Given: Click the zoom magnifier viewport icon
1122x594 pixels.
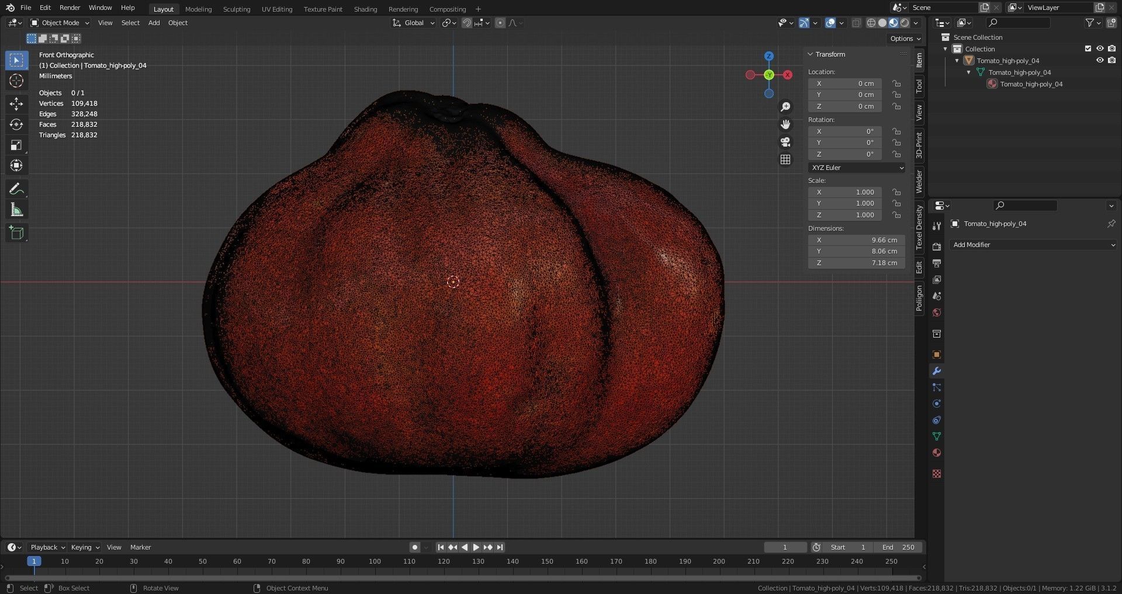Looking at the screenshot, I should [785, 107].
